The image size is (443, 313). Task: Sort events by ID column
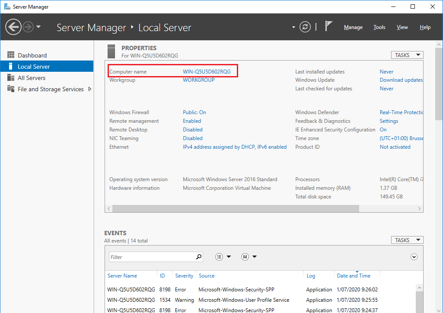click(162, 276)
